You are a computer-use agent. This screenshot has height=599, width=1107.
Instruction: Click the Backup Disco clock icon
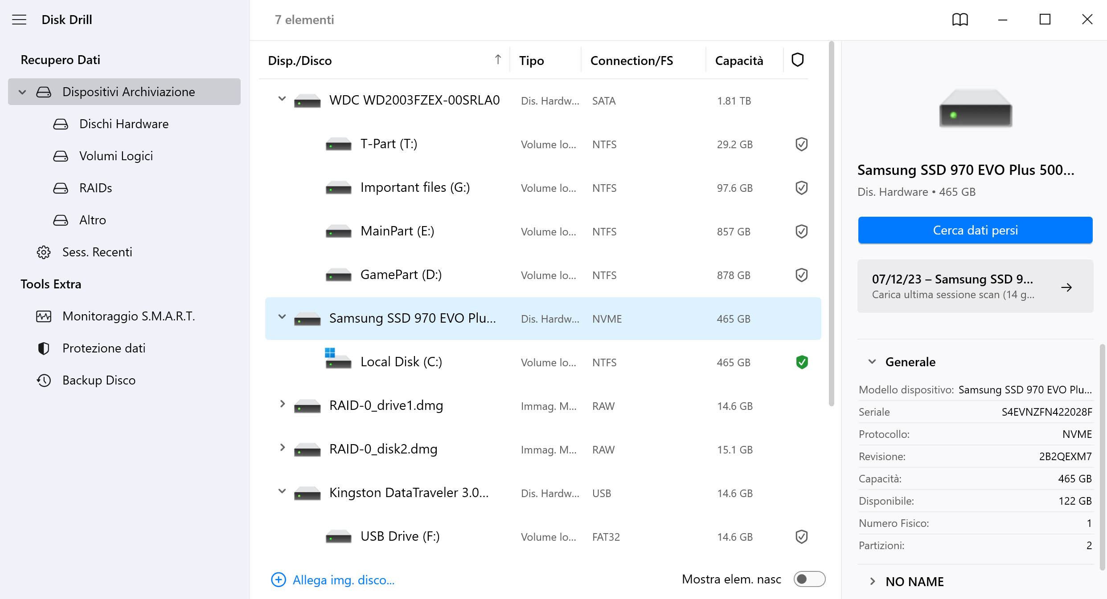click(44, 380)
